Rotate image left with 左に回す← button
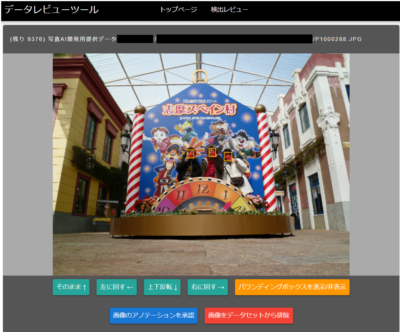The height and width of the screenshot is (332, 400). coord(117,287)
